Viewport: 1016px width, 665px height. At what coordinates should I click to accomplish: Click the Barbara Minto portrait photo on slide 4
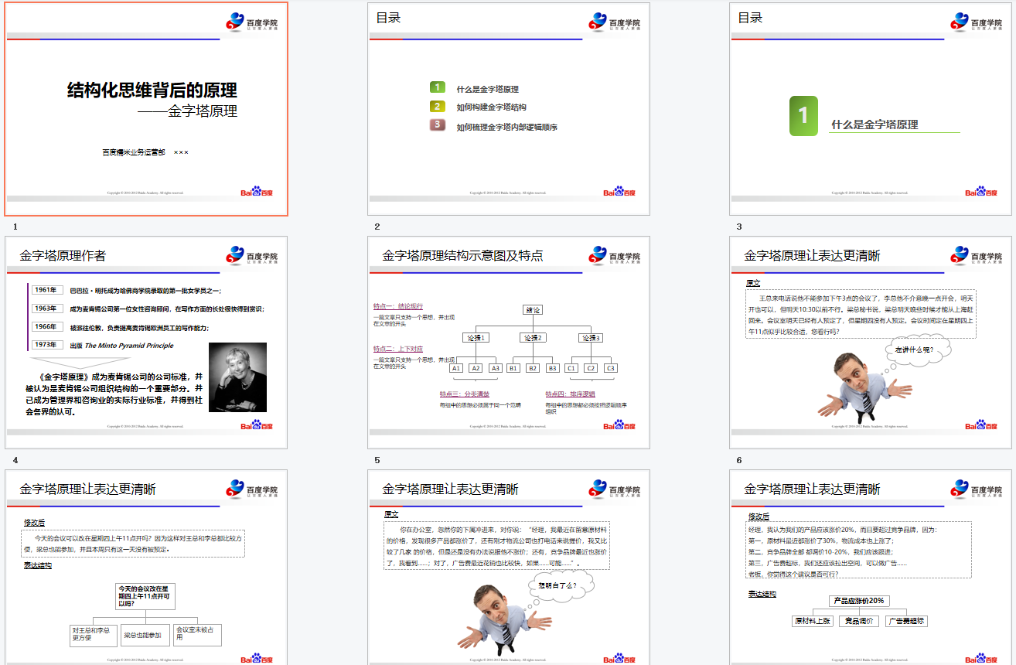point(237,377)
